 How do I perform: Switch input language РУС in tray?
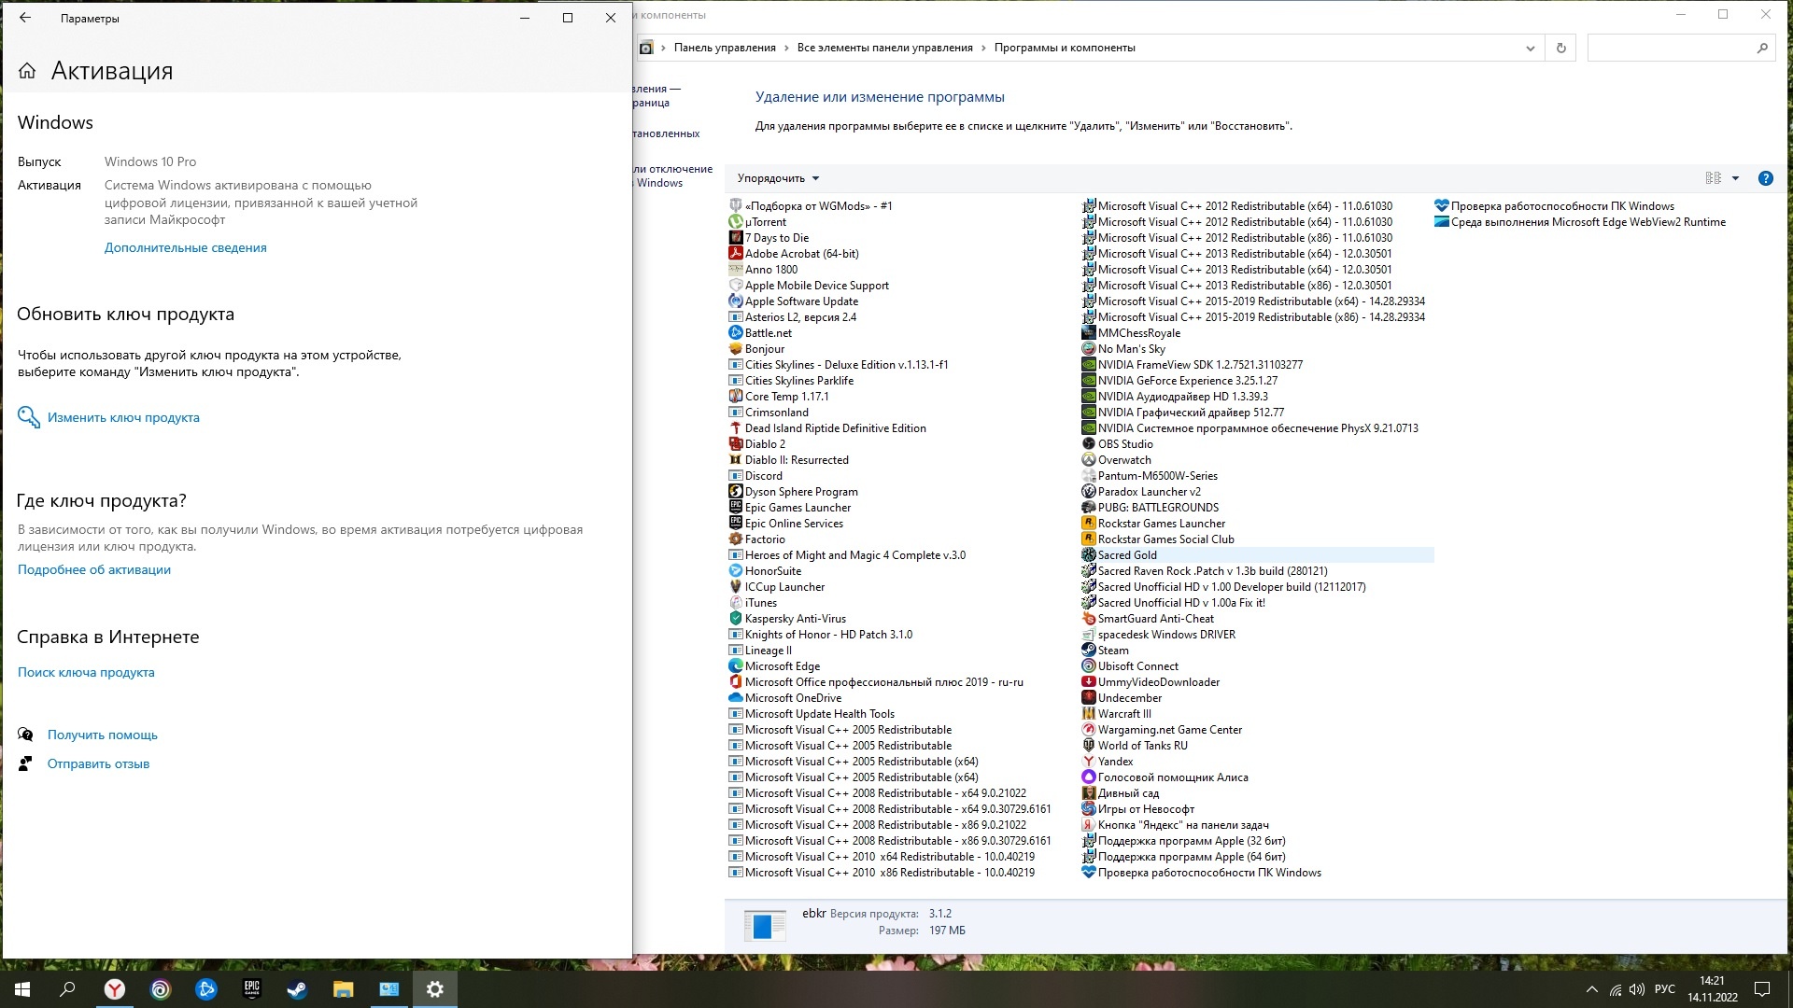(x=1664, y=989)
